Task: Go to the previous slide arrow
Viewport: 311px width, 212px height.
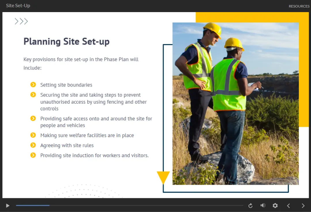Action: [x=288, y=205]
